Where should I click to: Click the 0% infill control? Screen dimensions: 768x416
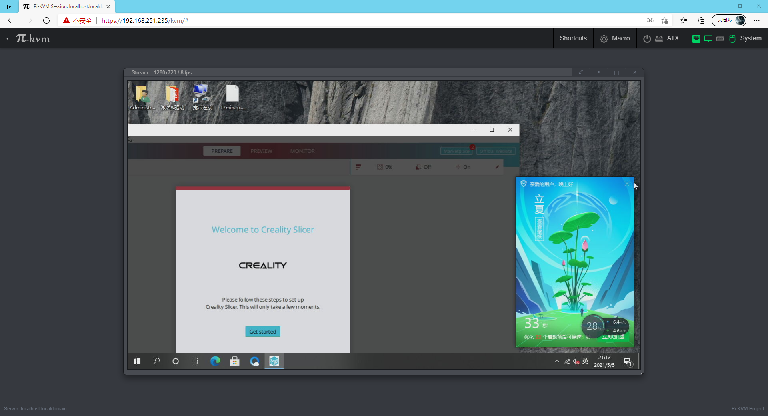[x=384, y=167]
